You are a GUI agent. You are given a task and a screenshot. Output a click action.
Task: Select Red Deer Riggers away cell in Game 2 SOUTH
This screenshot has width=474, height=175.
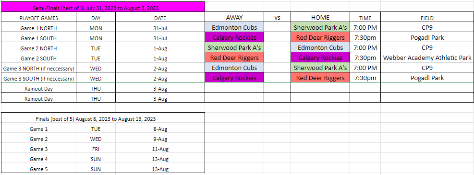coord(234,58)
